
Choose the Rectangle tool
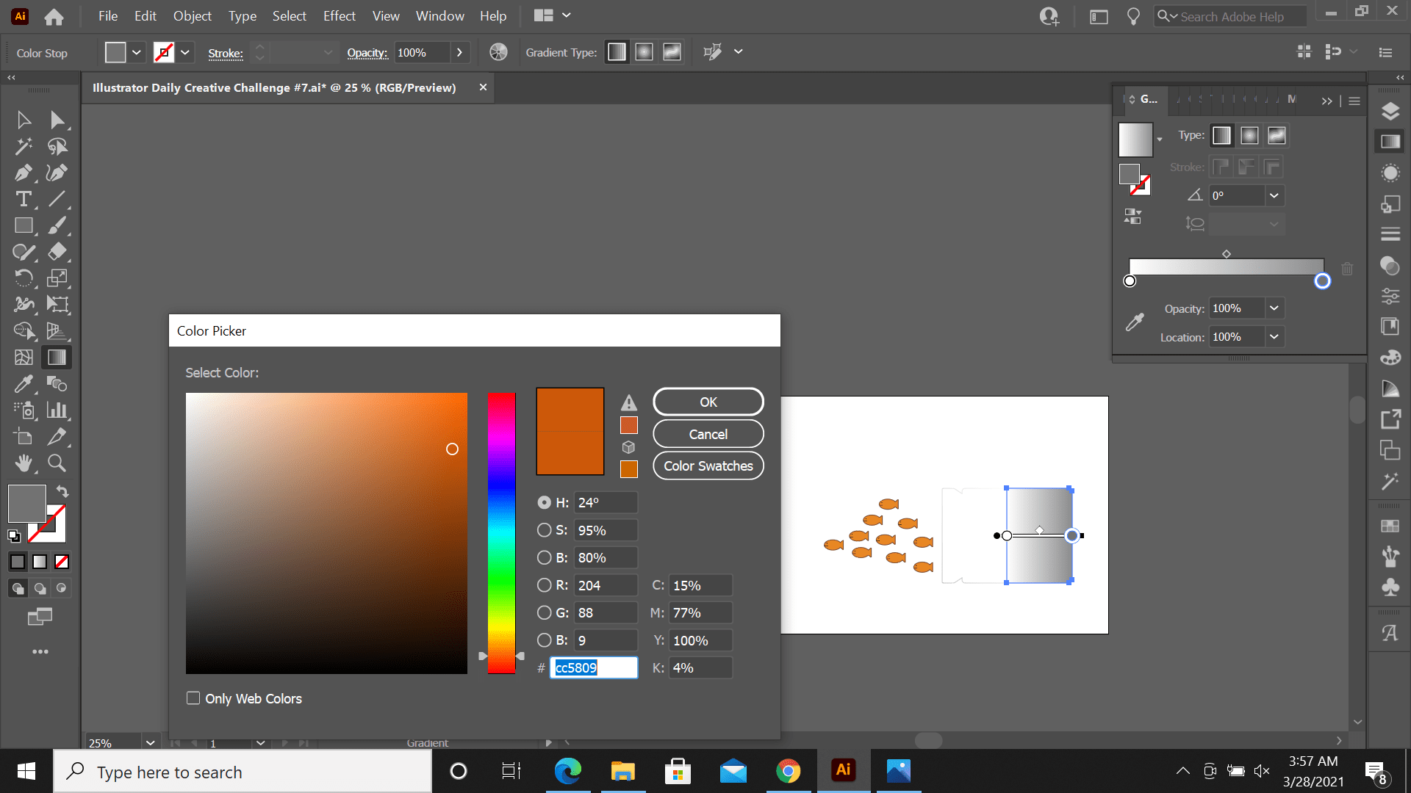point(24,225)
